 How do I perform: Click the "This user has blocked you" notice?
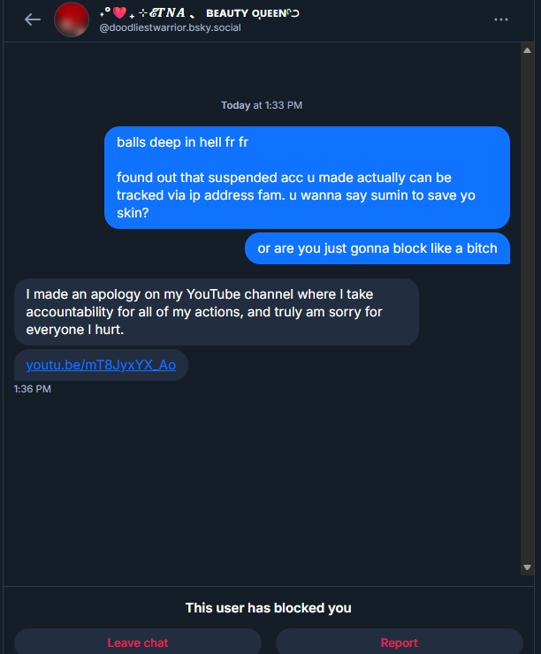pos(268,608)
